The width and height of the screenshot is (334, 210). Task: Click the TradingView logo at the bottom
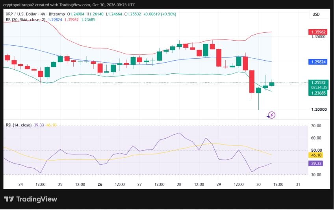pyautogui.click(x=30, y=199)
